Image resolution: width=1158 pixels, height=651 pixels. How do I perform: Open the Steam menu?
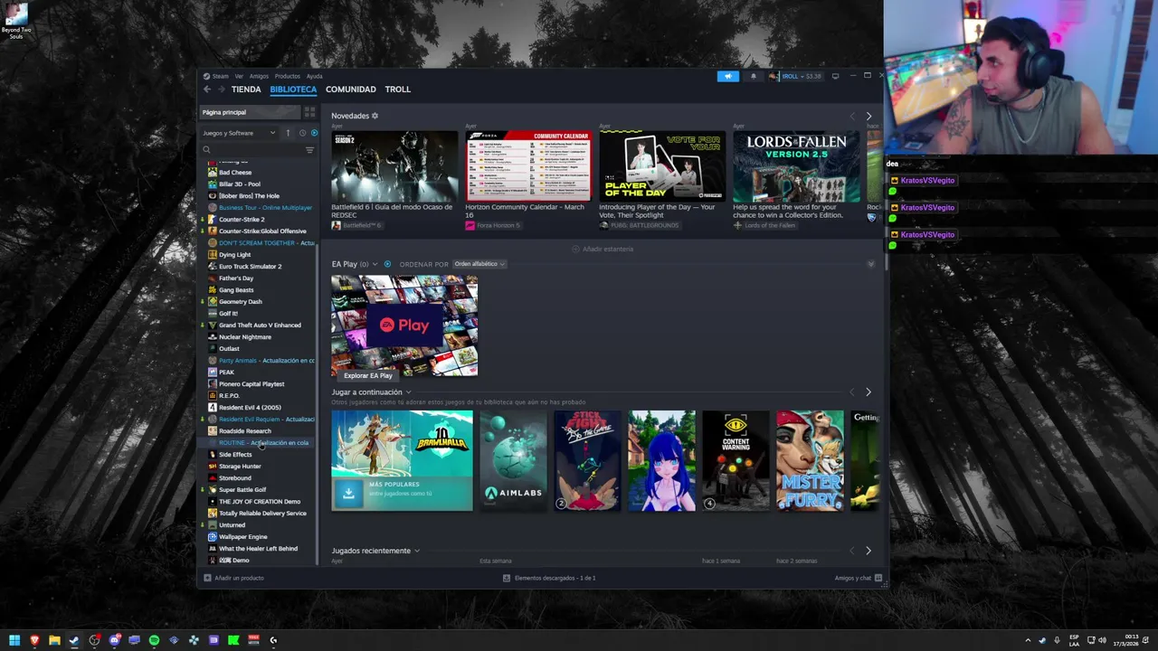[217, 76]
